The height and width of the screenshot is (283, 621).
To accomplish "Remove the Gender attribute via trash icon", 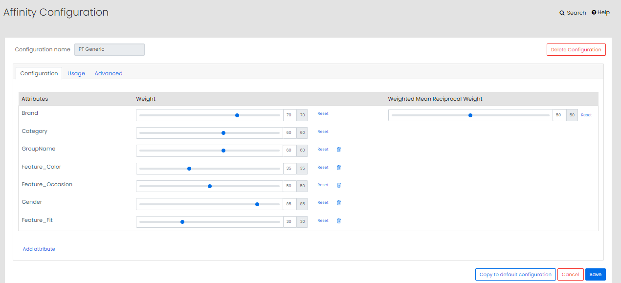I will tap(339, 203).
